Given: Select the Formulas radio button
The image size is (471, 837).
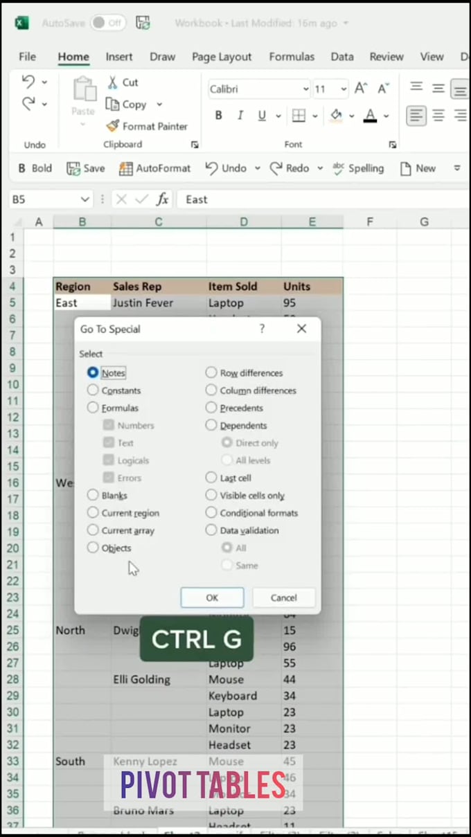Looking at the screenshot, I should [93, 408].
